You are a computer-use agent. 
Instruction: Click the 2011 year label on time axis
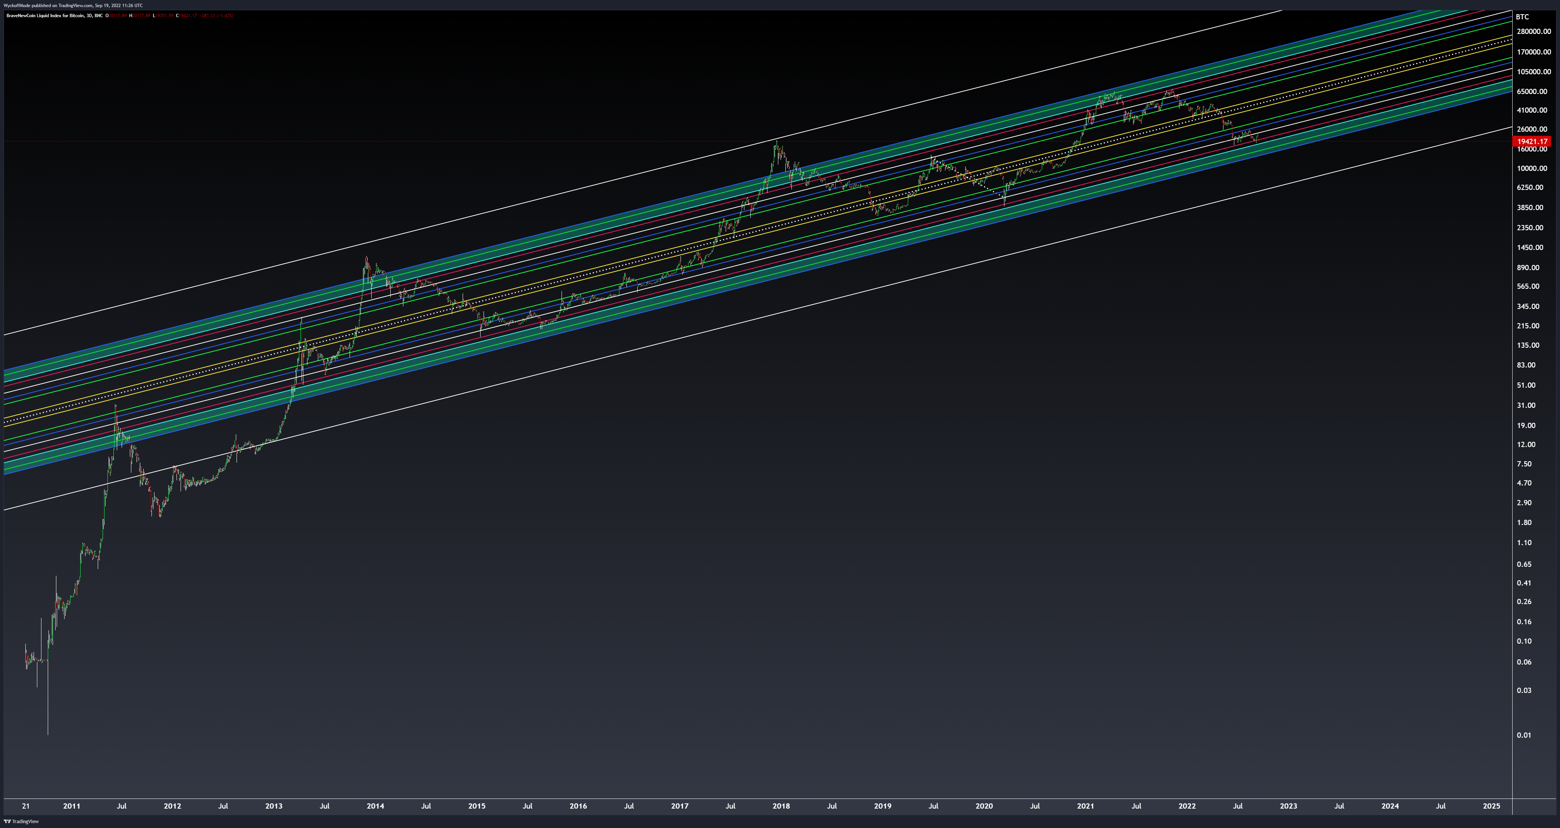point(72,806)
